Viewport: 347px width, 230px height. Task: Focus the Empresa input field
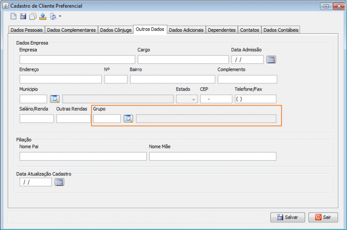click(77, 59)
